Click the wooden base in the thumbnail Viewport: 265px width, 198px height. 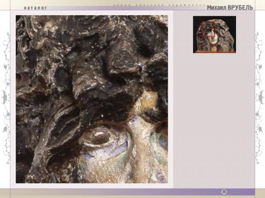(x=214, y=51)
